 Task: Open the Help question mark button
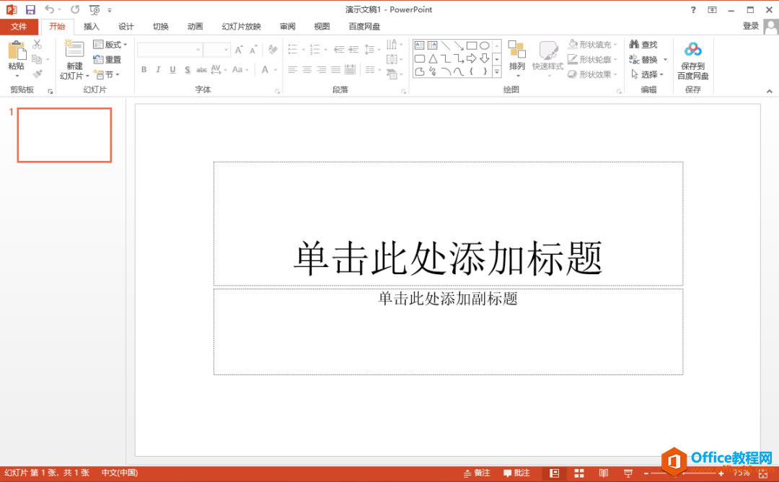pyautogui.click(x=693, y=10)
